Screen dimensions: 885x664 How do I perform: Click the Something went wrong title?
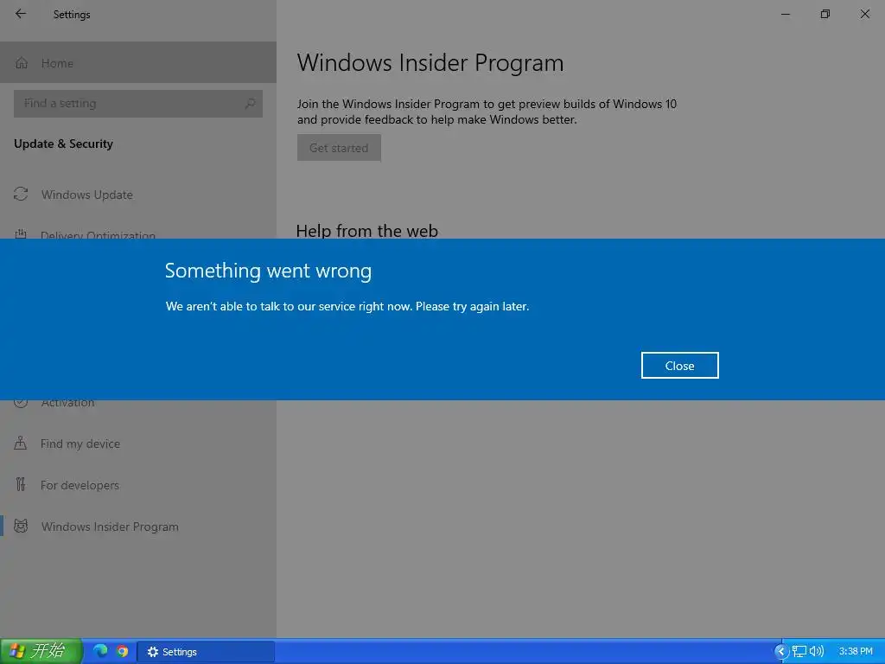click(268, 271)
